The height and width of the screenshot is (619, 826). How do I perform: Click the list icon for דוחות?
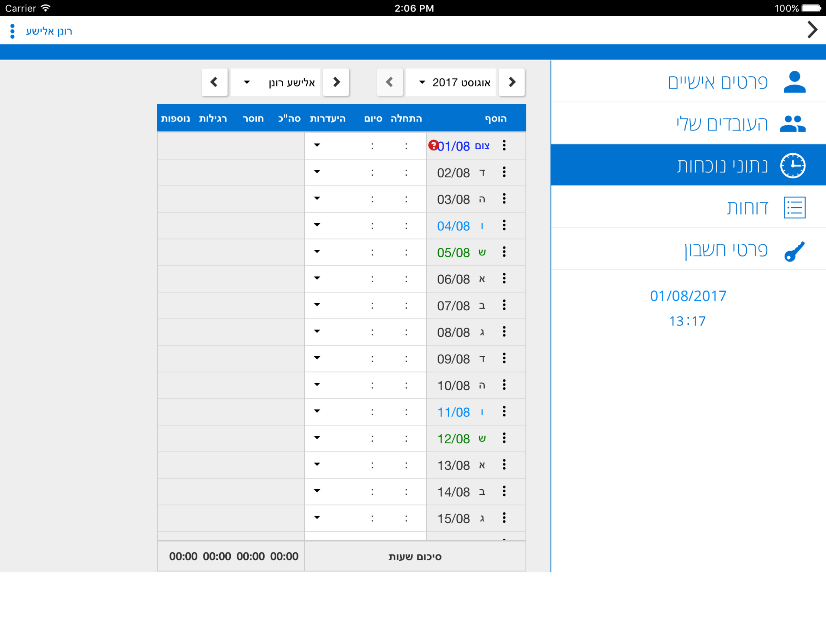point(794,208)
